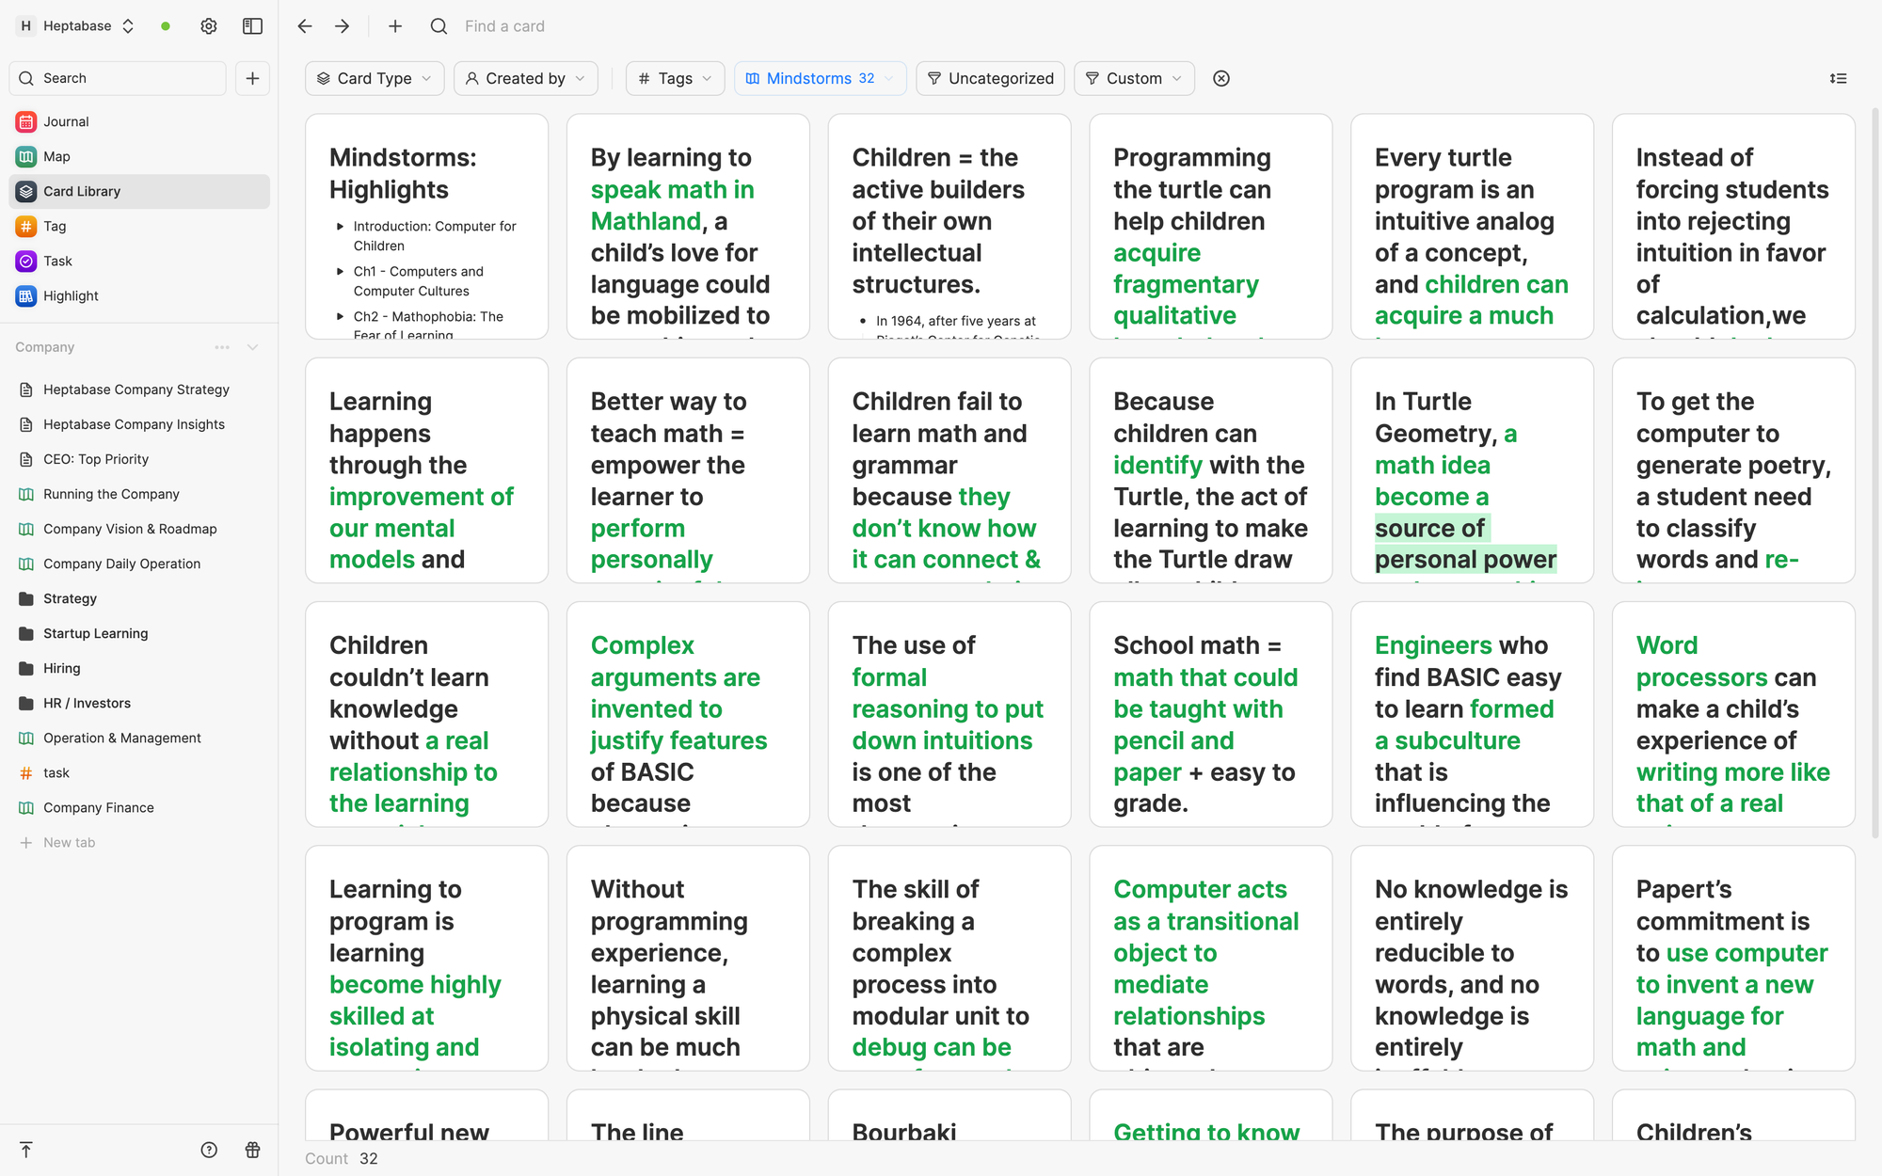Toggle the sidebar panel layout icon

pyautogui.click(x=252, y=26)
